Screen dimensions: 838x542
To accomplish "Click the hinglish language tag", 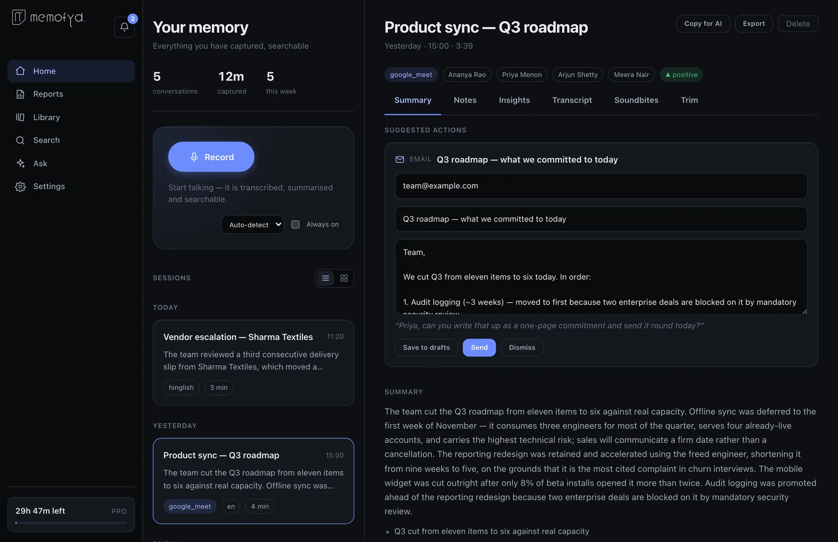I will pyautogui.click(x=181, y=388).
